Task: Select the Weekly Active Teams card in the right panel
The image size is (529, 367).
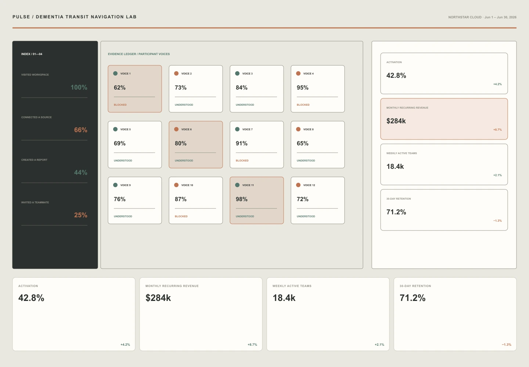Action: (x=444, y=164)
